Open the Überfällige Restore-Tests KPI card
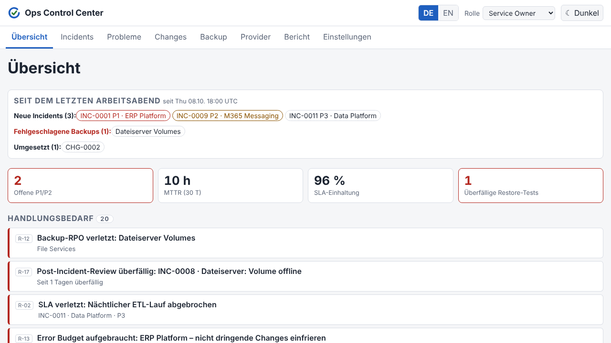The height and width of the screenshot is (343, 611). [531, 185]
